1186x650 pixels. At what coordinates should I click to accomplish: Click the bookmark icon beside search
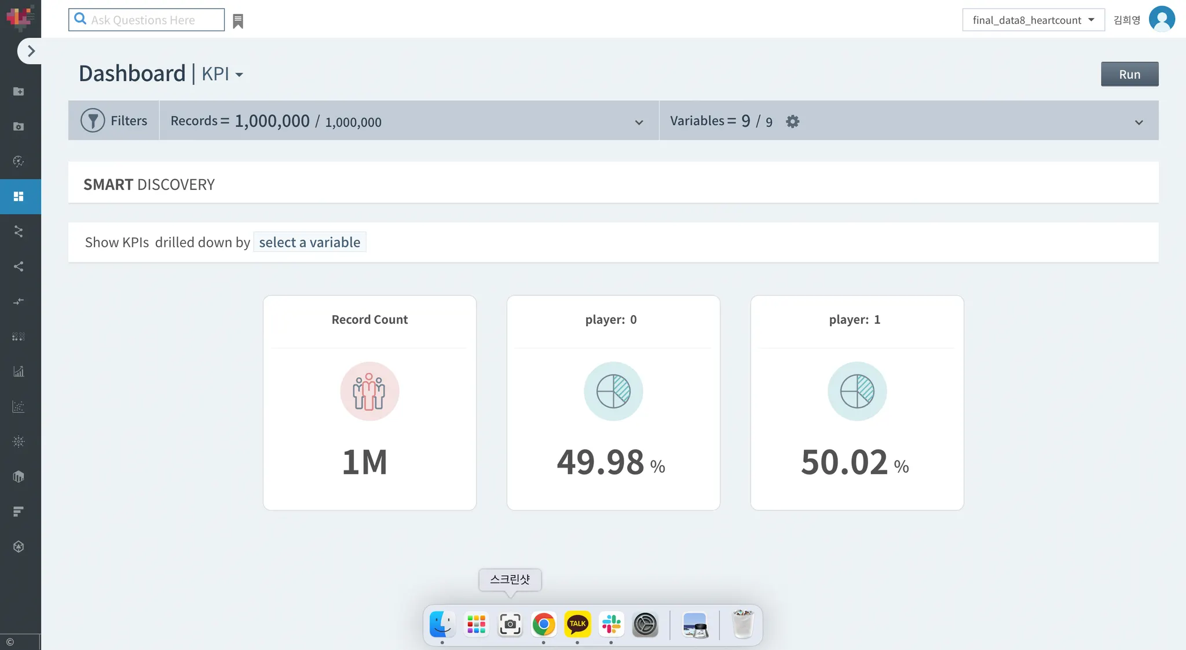point(238,21)
